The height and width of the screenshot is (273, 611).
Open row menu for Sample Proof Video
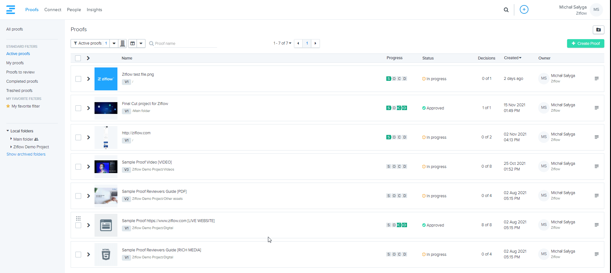[596, 166]
